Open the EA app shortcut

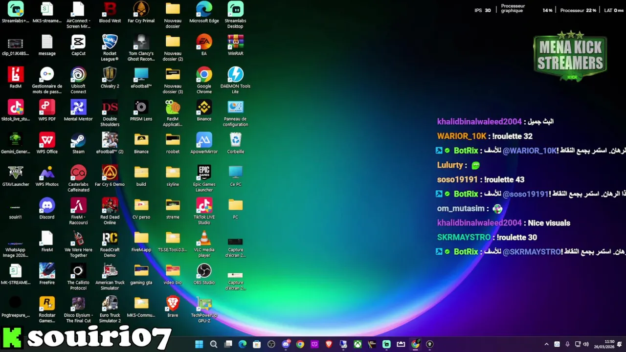point(204,46)
